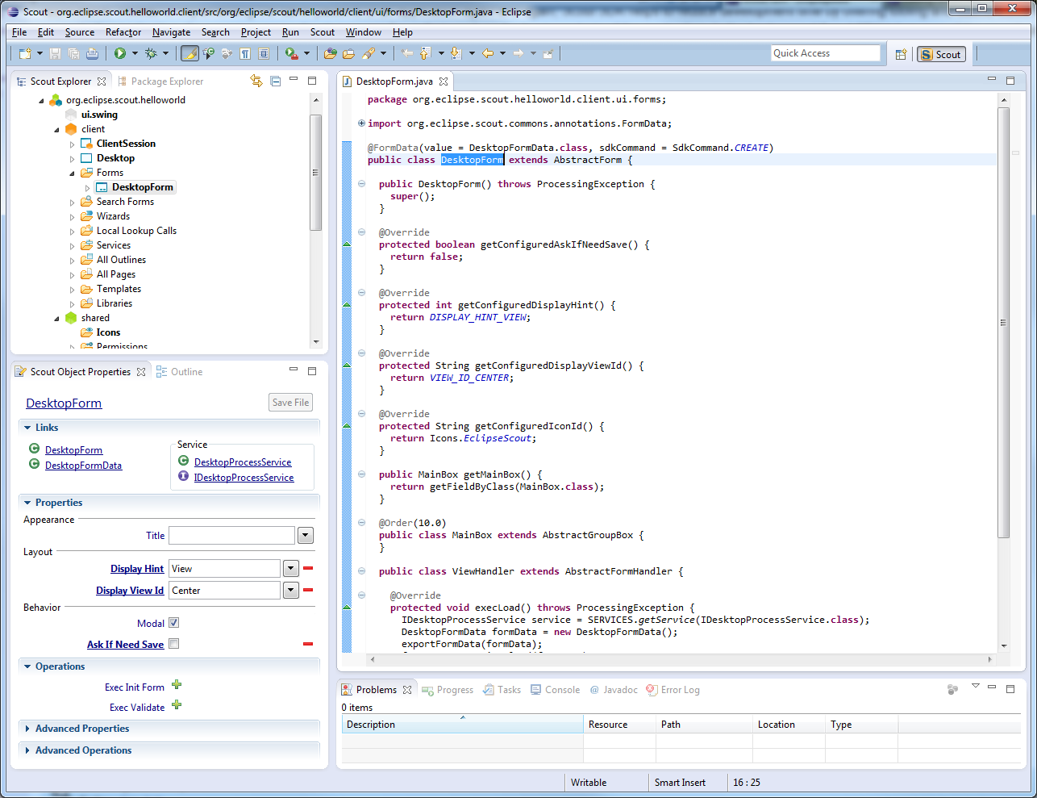Switch to the Package Explorer tab
The height and width of the screenshot is (798, 1037).
(160, 81)
